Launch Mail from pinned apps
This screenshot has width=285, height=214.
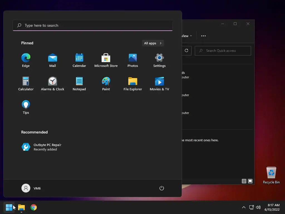pyautogui.click(x=53, y=60)
